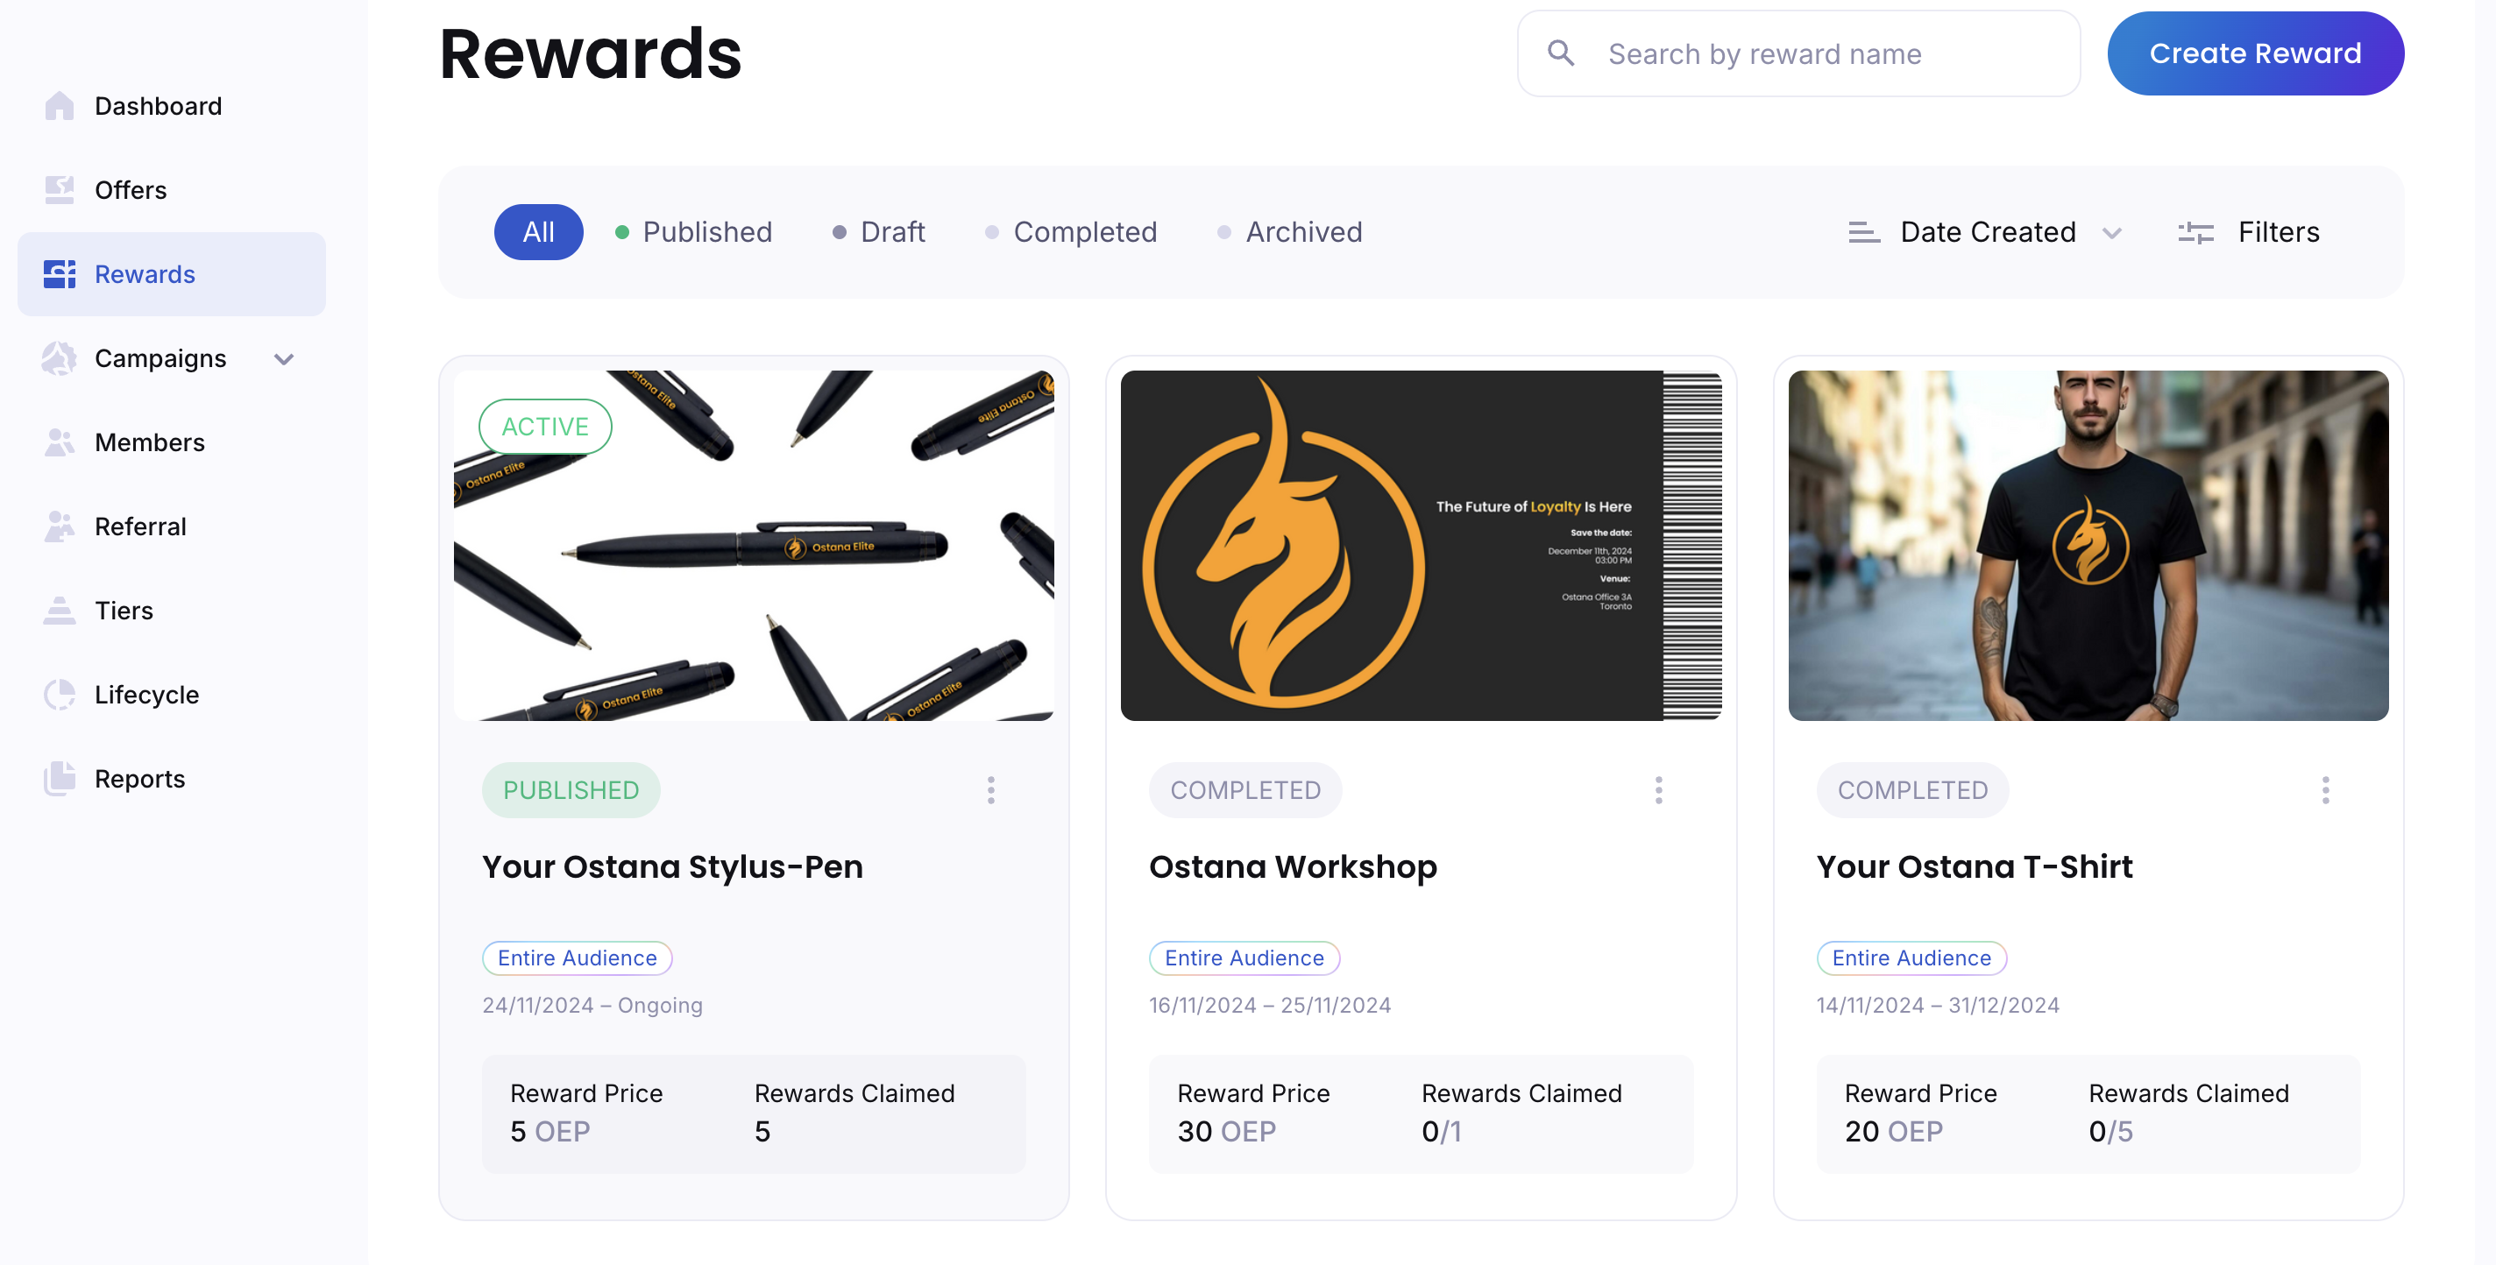The image size is (2496, 1265).
Task: Open the Filters panel
Action: pyautogui.click(x=2249, y=232)
